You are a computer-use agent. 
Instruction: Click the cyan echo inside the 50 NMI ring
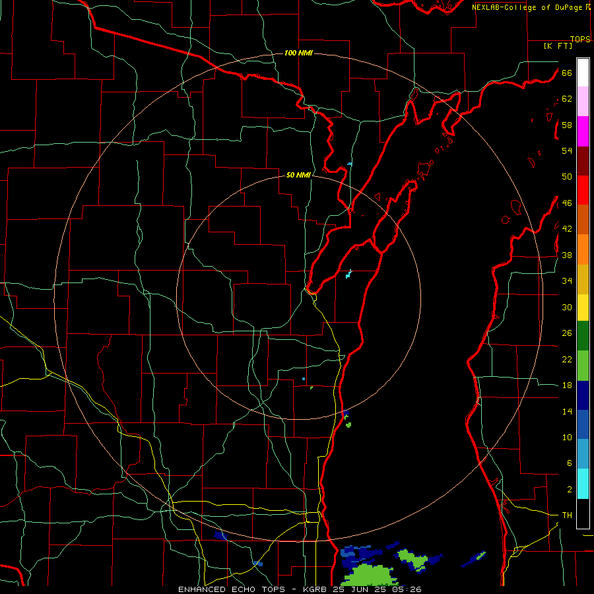[348, 274]
